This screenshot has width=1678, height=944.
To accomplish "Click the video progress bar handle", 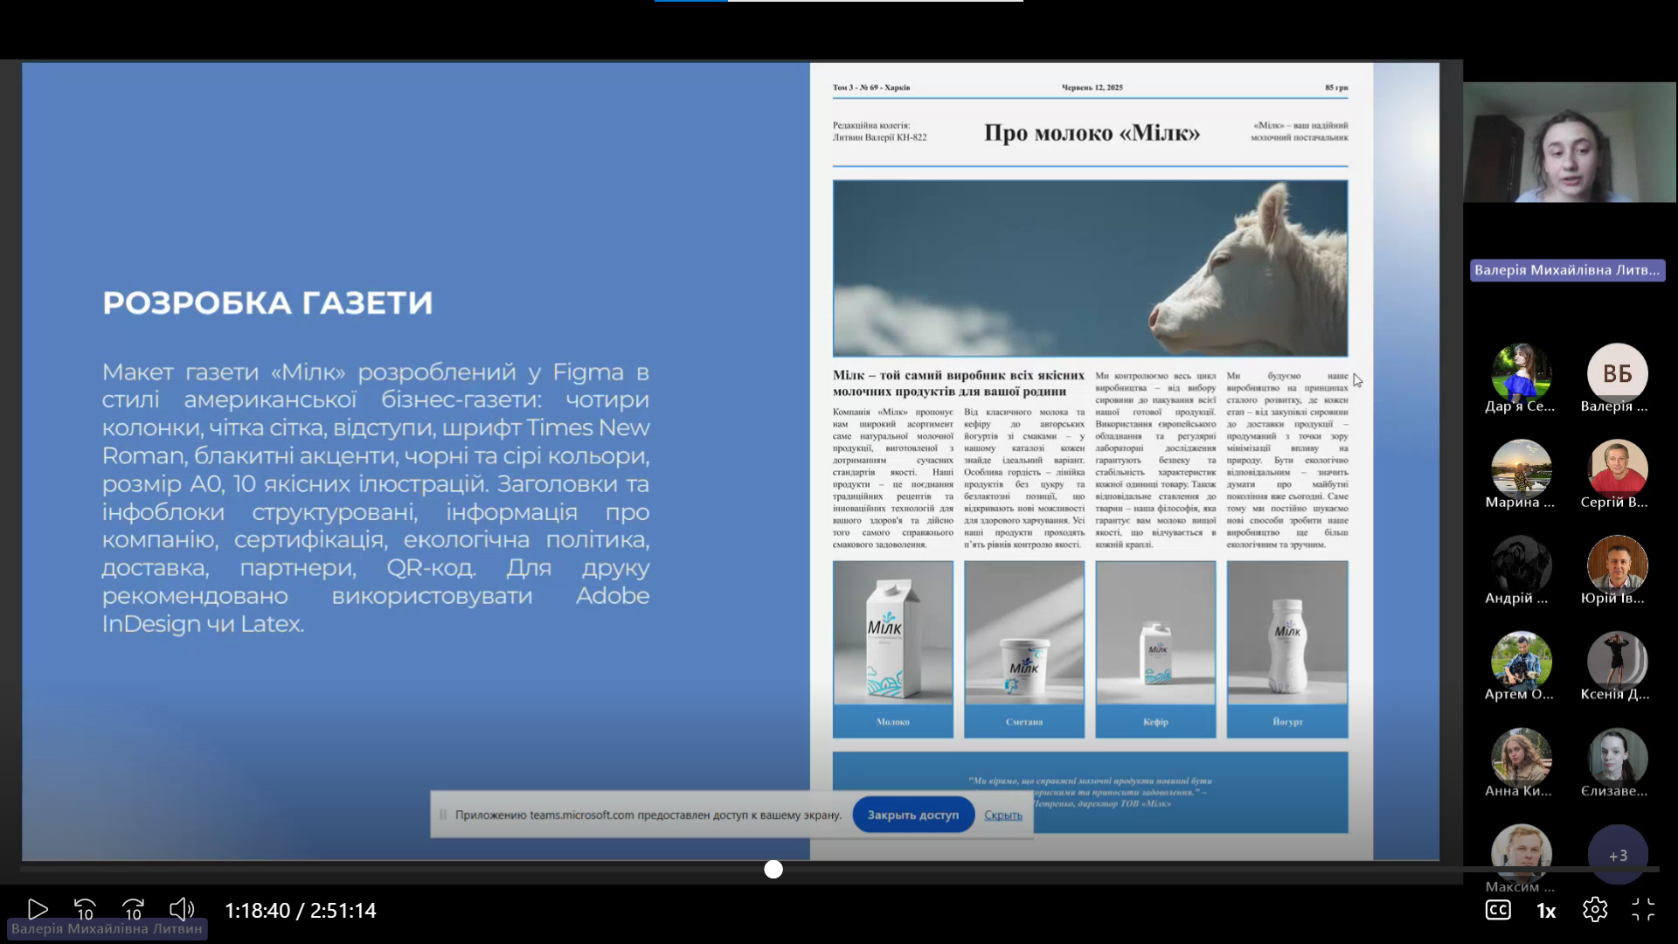I will pos(773,869).
